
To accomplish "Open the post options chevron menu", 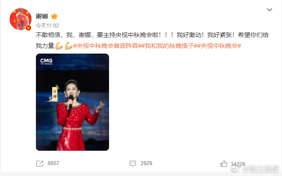I will click(x=269, y=10).
